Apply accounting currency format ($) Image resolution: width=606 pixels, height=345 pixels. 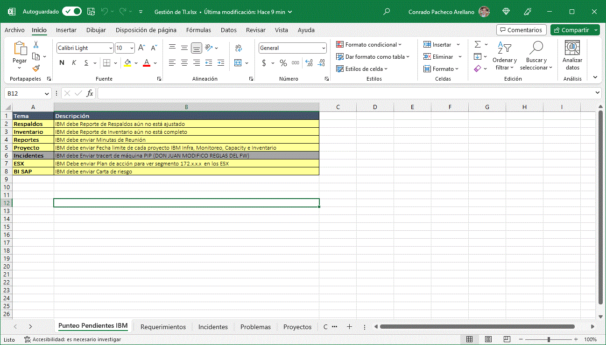point(264,63)
